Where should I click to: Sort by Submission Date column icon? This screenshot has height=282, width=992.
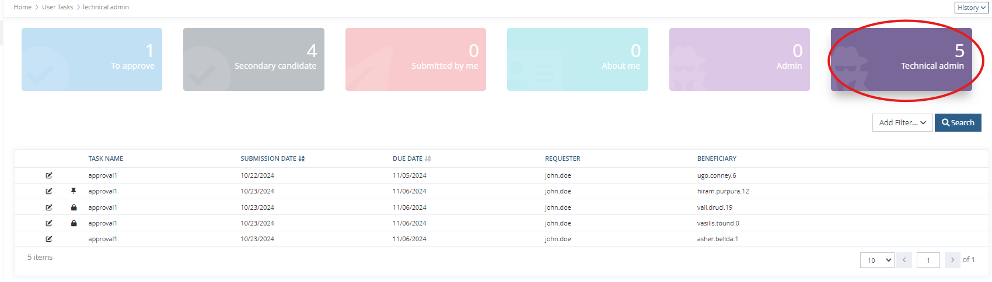pos(302,158)
